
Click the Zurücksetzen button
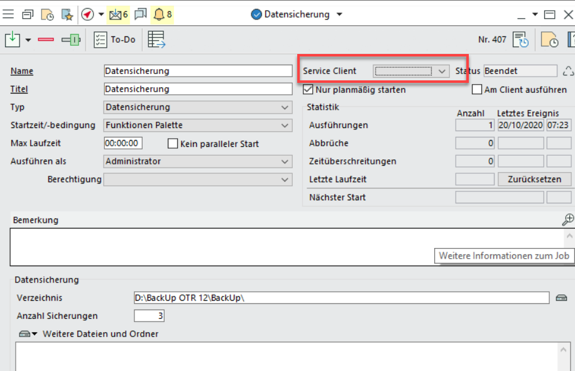click(534, 179)
